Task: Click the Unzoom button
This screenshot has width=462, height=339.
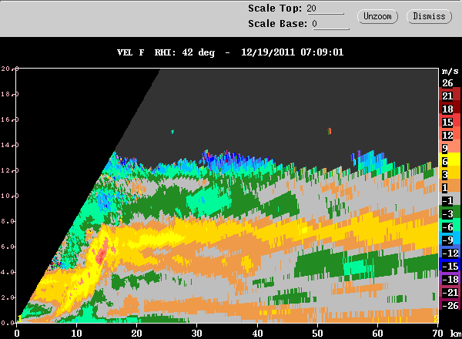Action: 377,16
